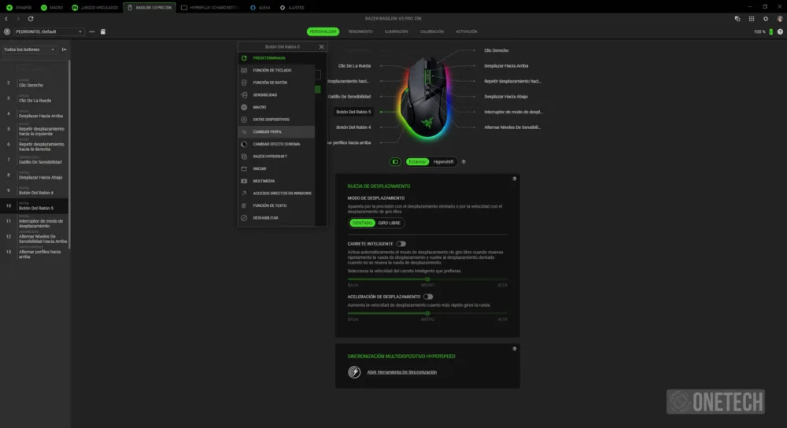Choose Función de Teclado option
This screenshot has height=428, width=787.
tap(276, 70)
